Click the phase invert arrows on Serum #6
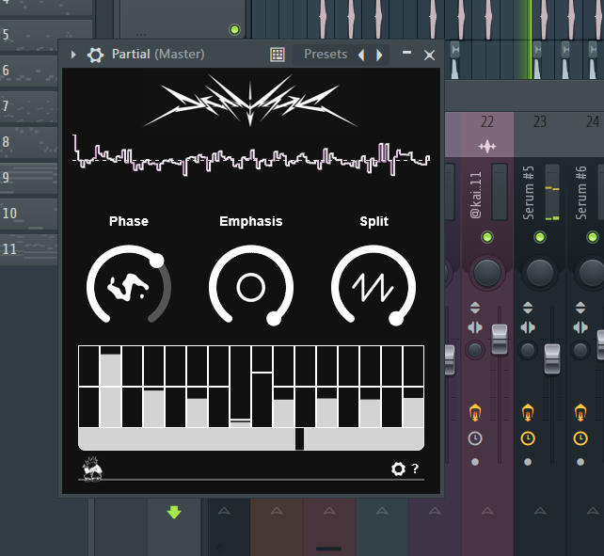The height and width of the screenshot is (556, 604). pos(580,308)
